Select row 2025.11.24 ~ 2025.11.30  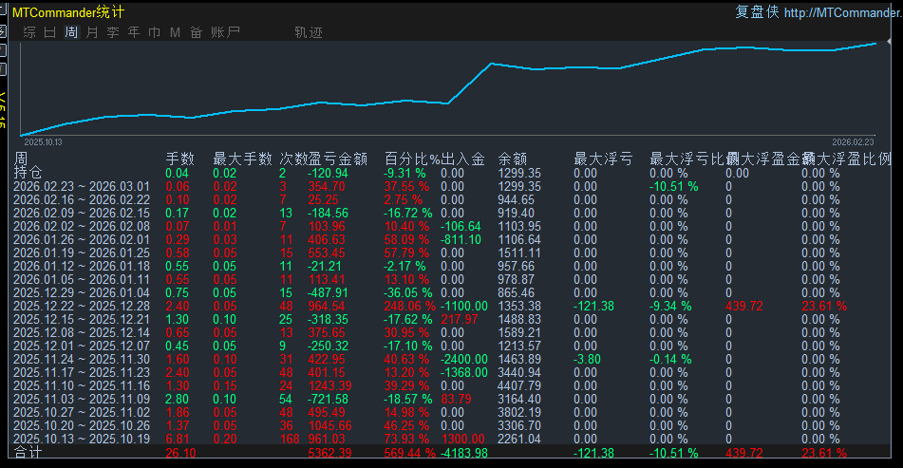(x=82, y=359)
